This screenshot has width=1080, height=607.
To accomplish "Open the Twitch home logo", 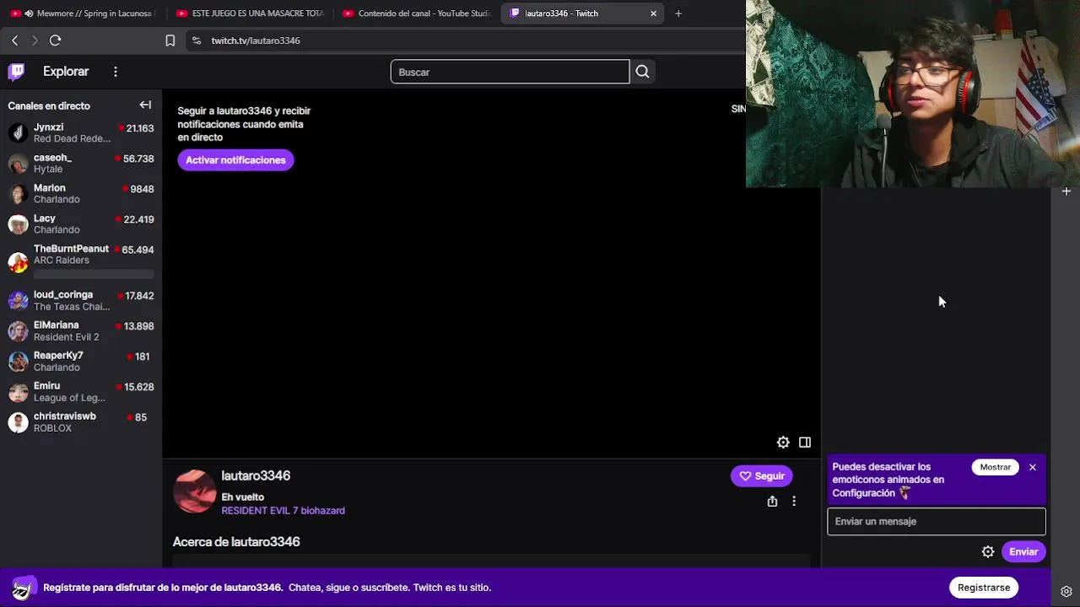I will click(16, 72).
